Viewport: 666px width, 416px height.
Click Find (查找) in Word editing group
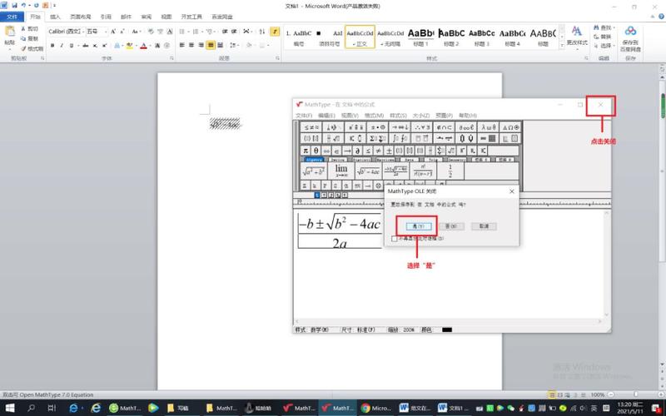pyautogui.click(x=602, y=27)
